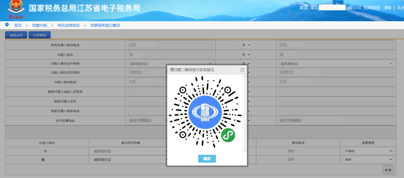This screenshot has width=404, height=178.
Task: Click the 税务代理人纳税人识别号 label
Action: 65,92
